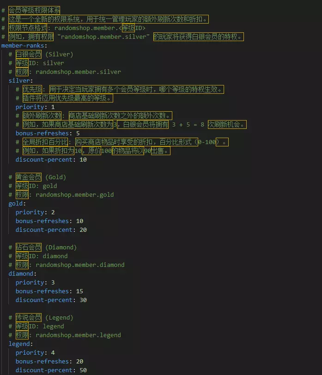Click 'priority: 4' under legend
This screenshot has height=375, width=322.
pyautogui.click(x=35, y=352)
